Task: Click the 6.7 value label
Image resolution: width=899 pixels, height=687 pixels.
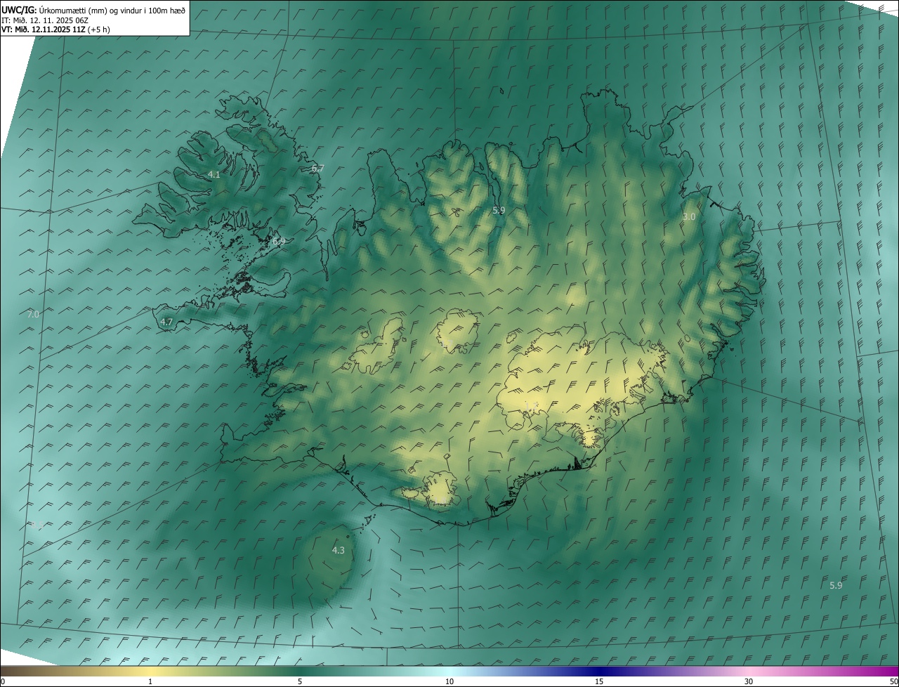Action: point(317,169)
